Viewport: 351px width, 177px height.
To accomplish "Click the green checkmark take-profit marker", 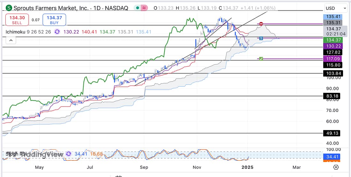I will point(261,59).
